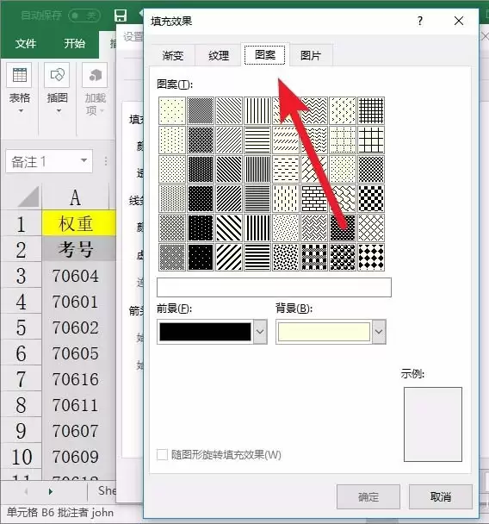Expand the 背景 background color dropdown
Viewport: 489px width, 524px height.
coord(379,332)
